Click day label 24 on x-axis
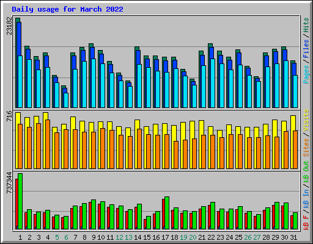The image size is (313, 244). pos(229,237)
